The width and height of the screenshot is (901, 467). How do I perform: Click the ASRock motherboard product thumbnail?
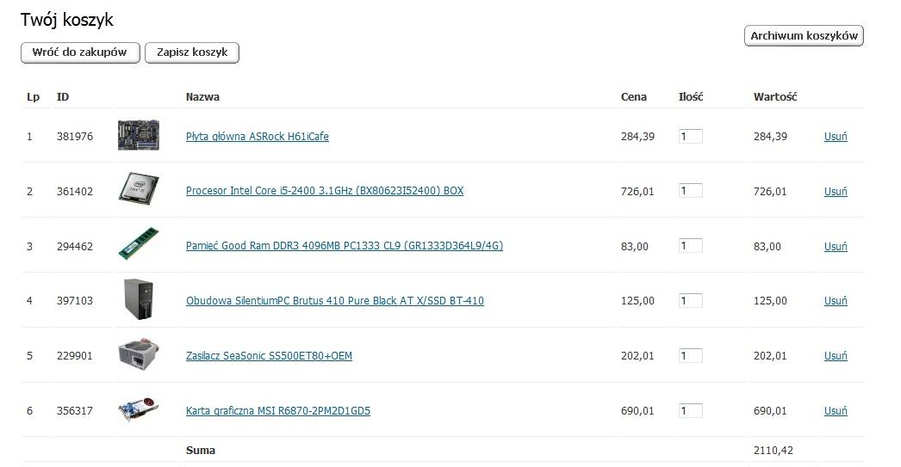[139, 135]
